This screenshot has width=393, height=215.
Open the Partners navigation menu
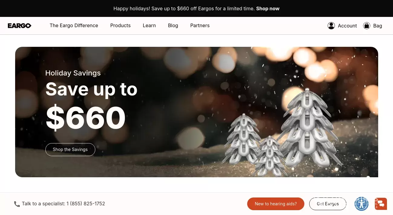click(200, 26)
